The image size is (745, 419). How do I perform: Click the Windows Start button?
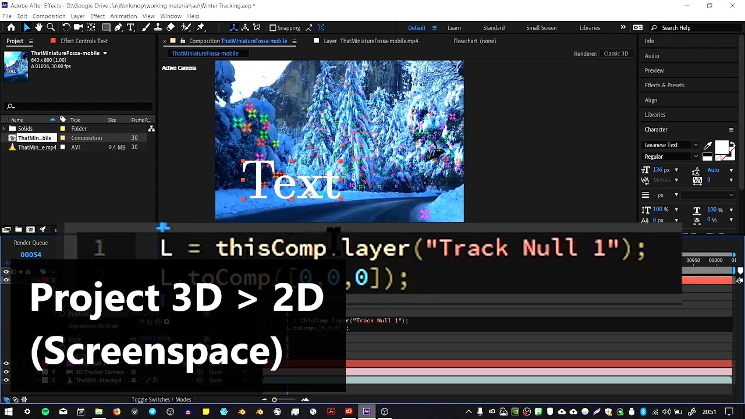point(9,411)
